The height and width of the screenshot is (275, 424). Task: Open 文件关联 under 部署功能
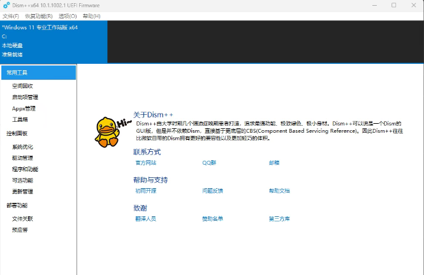click(x=22, y=219)
